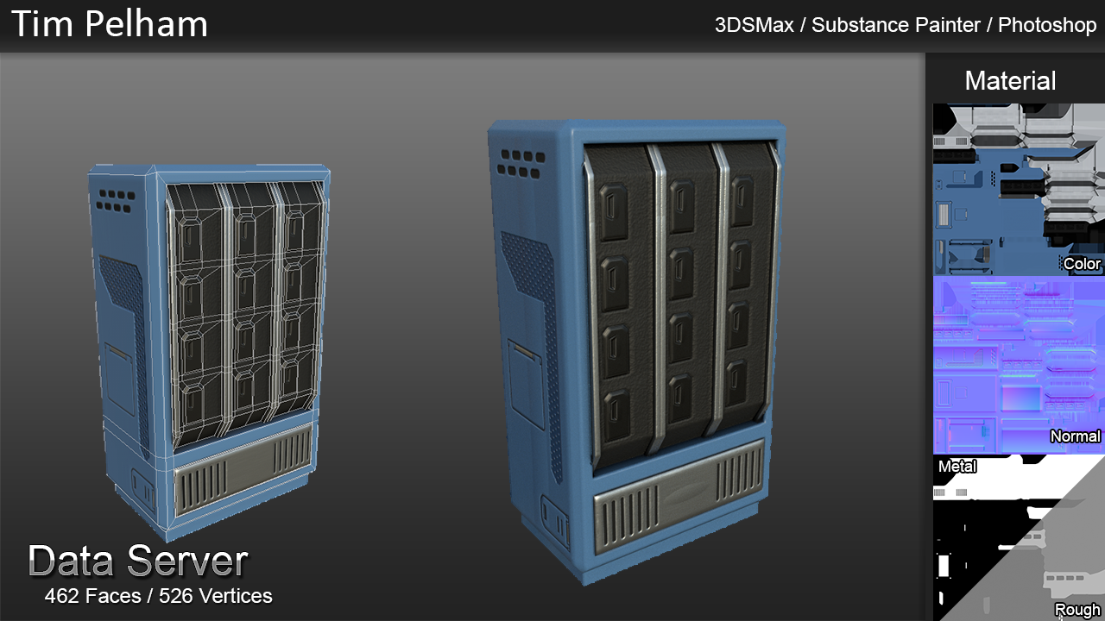
Task: Click the Material panel heading
Action: [1010, 81]
